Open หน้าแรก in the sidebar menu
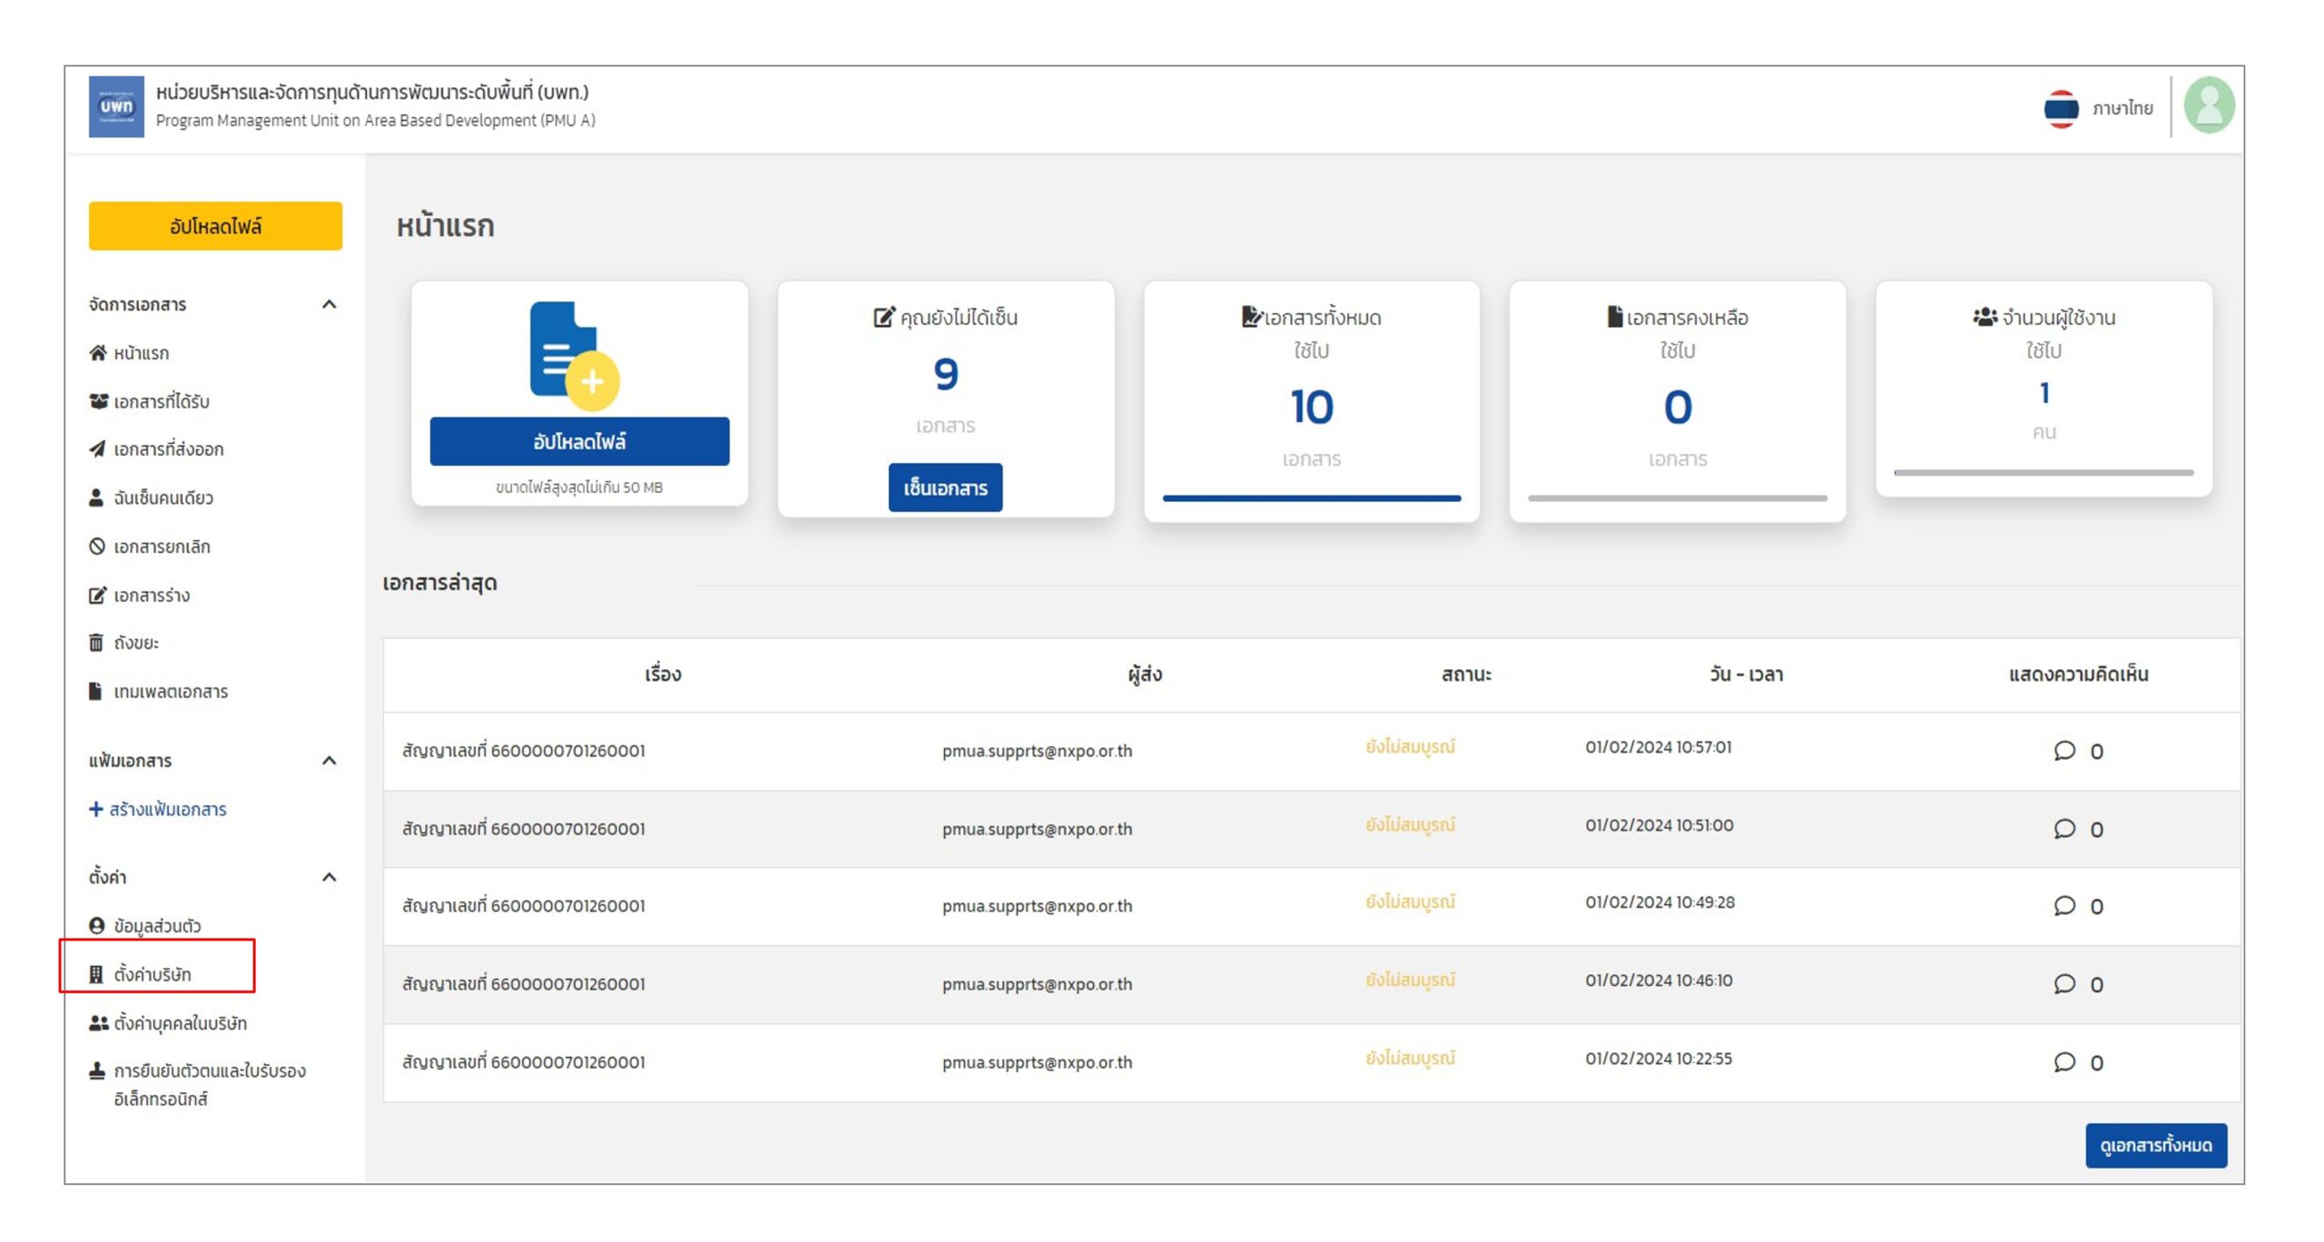The width and height of the screenshot is (2324, 1242). coord(141,353)
